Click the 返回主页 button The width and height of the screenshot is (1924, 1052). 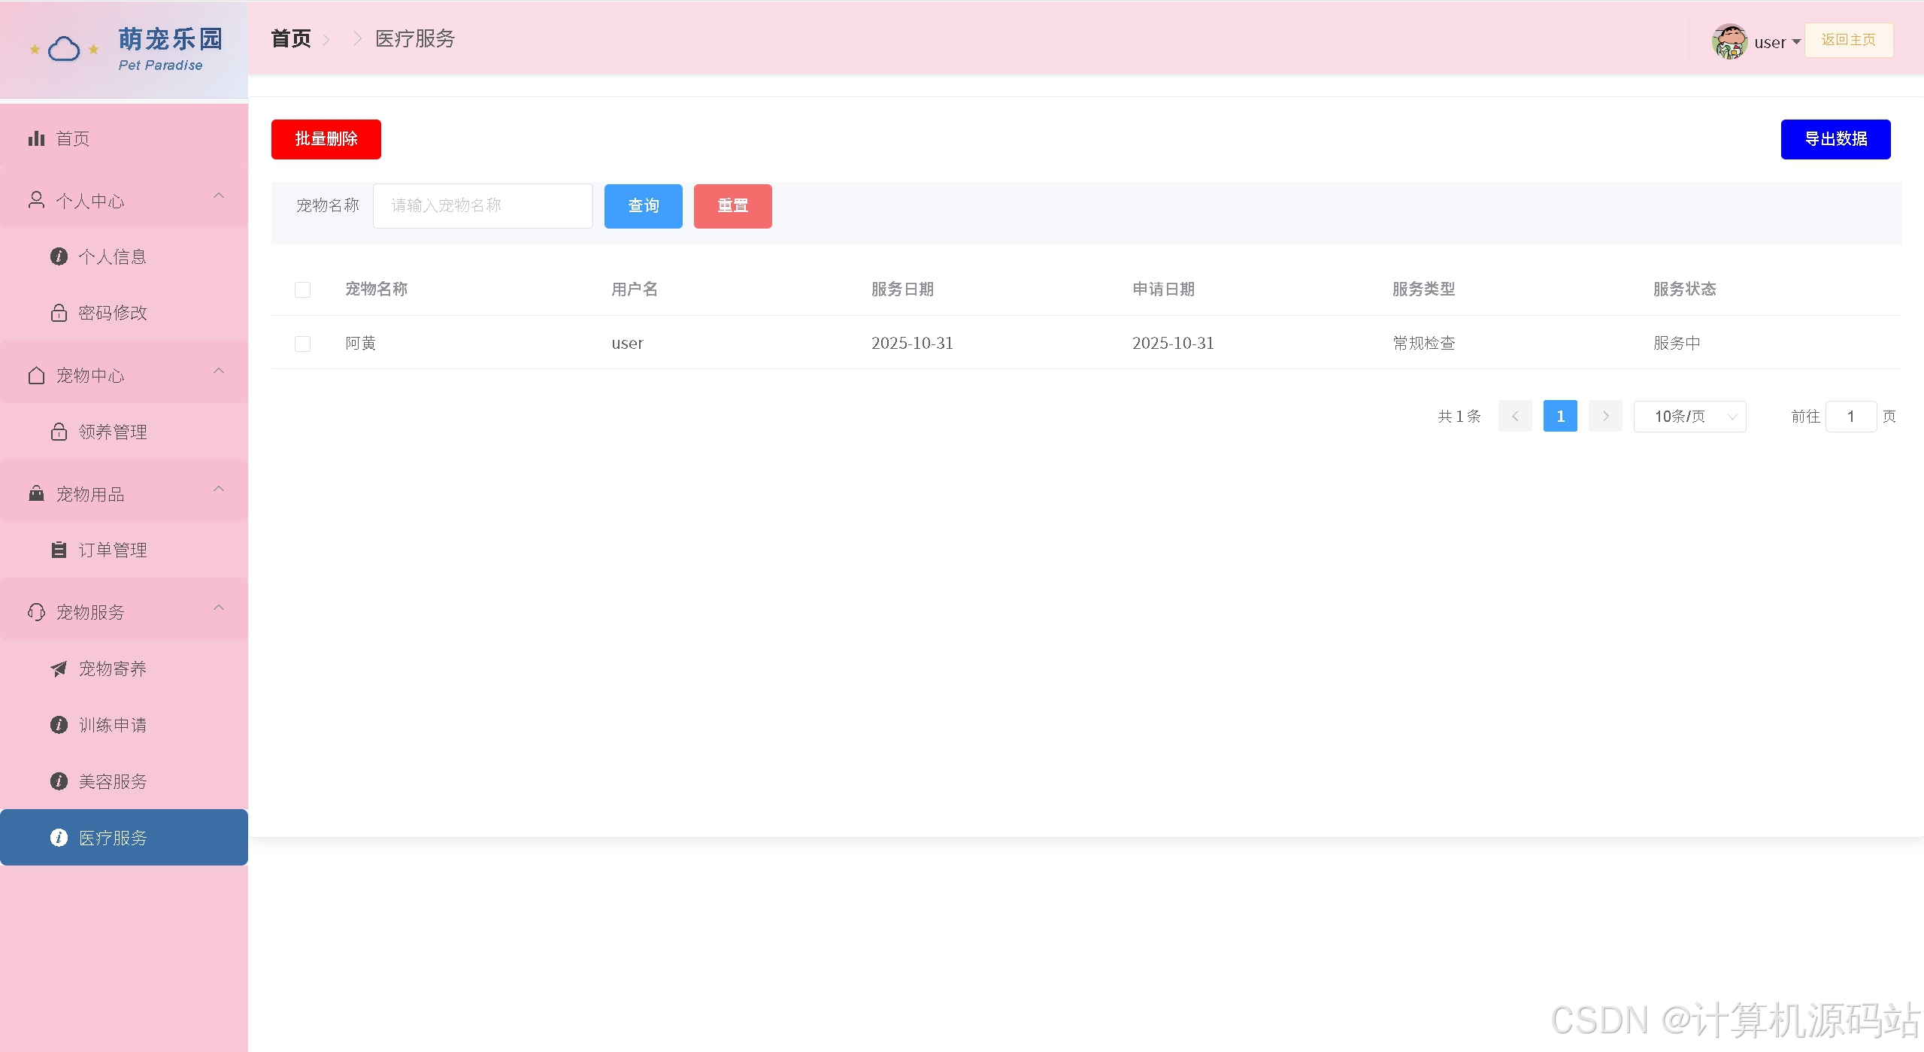pyautogui.click(x=1848, y=40)
